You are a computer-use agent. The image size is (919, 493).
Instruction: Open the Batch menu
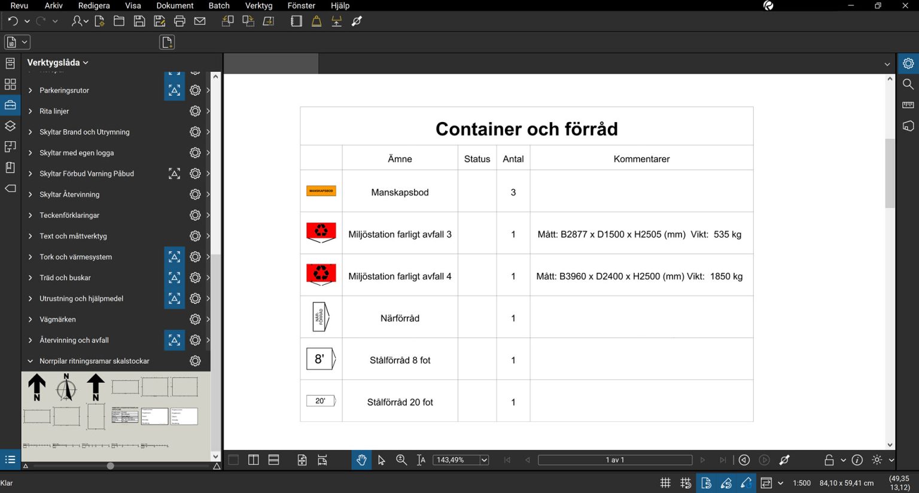(218, 5)
